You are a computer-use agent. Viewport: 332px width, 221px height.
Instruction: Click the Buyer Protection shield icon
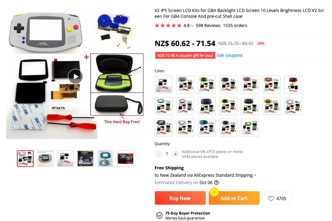tap(159, 215)
